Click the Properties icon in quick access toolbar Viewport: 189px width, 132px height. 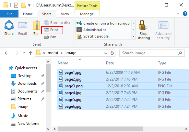click(16, 5)
